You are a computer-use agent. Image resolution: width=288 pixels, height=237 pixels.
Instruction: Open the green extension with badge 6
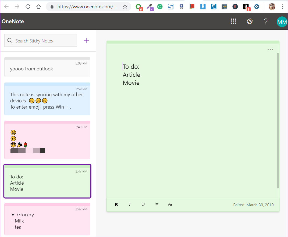[x=139, y=7]
